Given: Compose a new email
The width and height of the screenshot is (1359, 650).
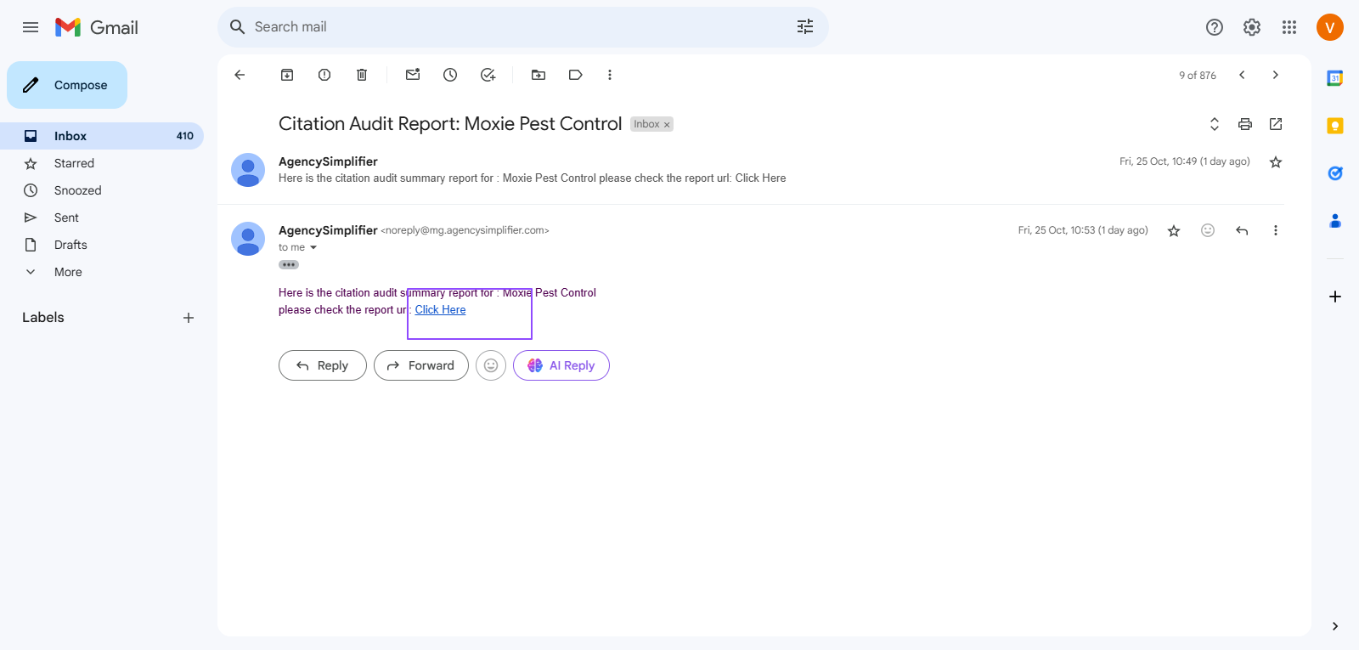Looking at the screenshot, I should [67, 85].
